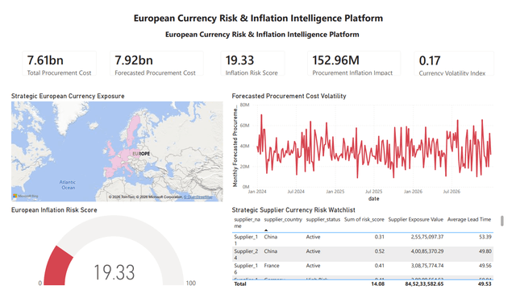Click the red filled gauge segment
The image size is (516, 298).
pos(57,267)
